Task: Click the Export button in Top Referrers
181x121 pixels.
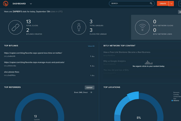Action: point(90,88)
